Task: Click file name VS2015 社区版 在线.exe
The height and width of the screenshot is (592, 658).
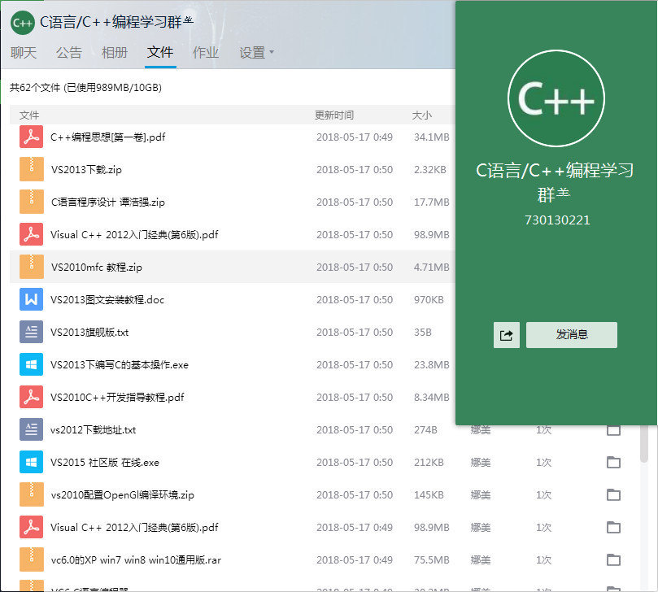Action: click(105, 463)
